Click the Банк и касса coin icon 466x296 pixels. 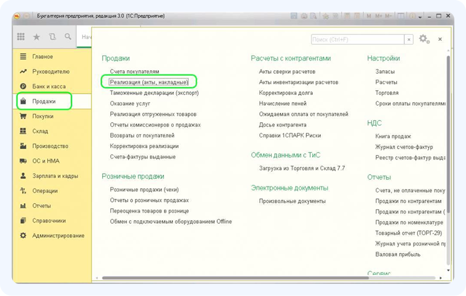23,87
